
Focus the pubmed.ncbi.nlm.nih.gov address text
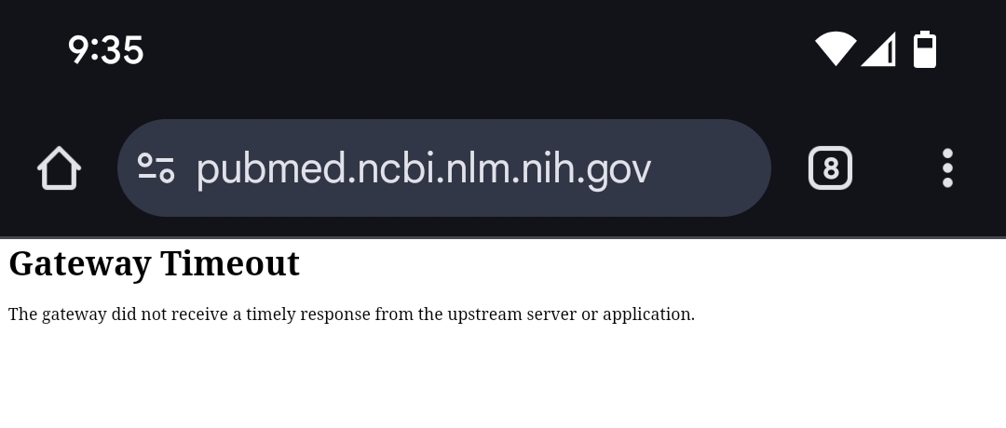(424, 169)
